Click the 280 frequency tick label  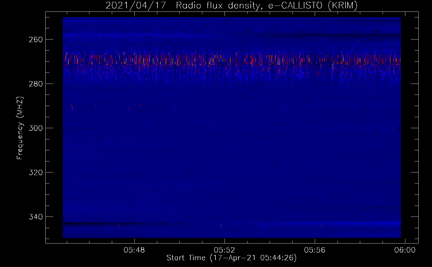tap(36, 84)
